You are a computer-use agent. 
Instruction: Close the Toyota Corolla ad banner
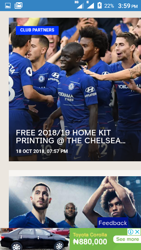tap(137, 232)
